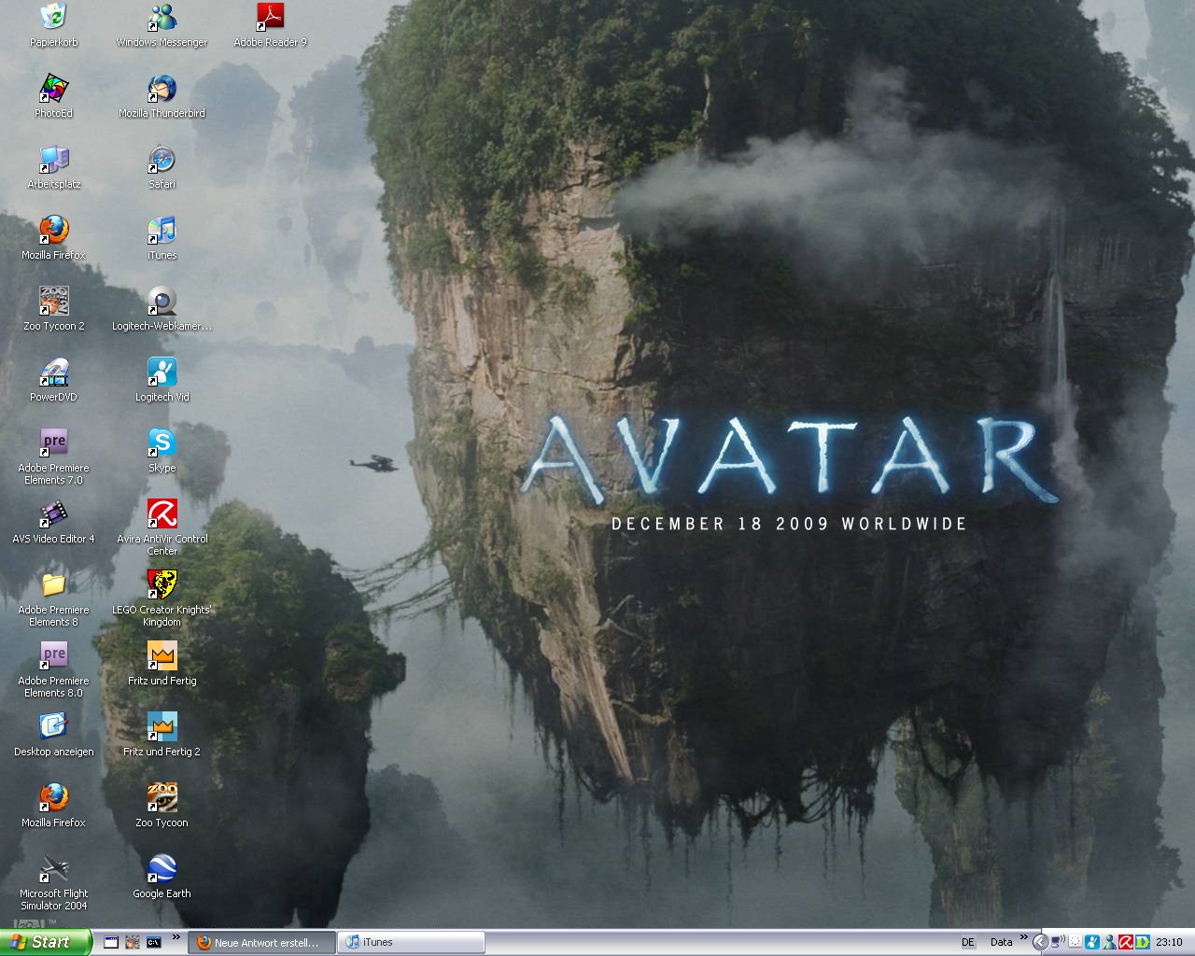
Task: Open the DE language indicator
Action: coord(968,942)
